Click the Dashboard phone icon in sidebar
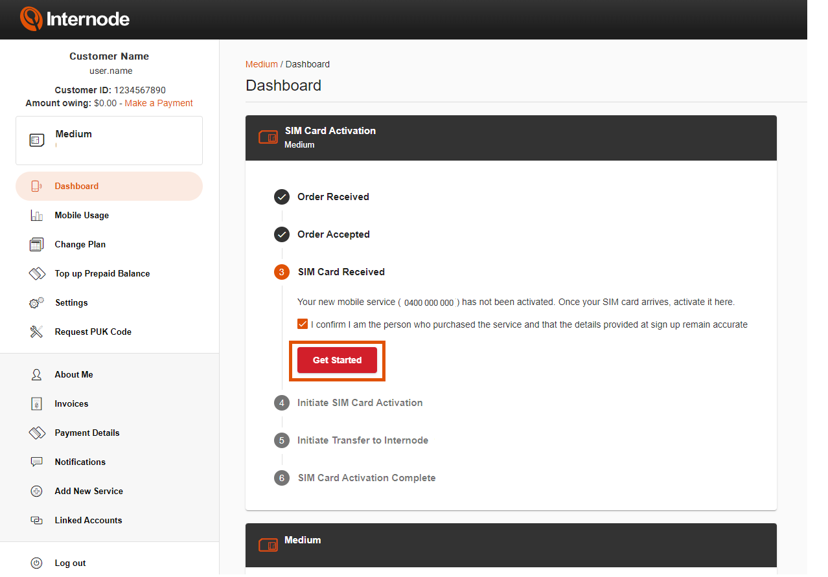 coord(36,187)
